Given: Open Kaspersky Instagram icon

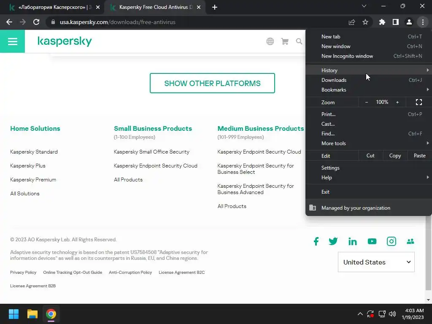Looking at the screenshot, I should pyautogui.click(x=391, y=241).
